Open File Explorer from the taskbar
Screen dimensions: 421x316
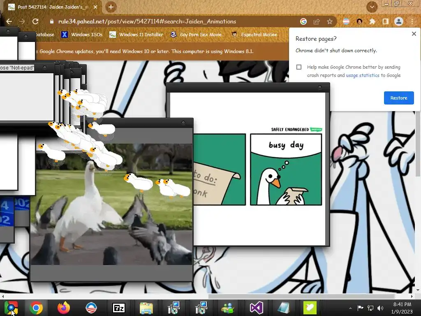click(x=146, y=308)
